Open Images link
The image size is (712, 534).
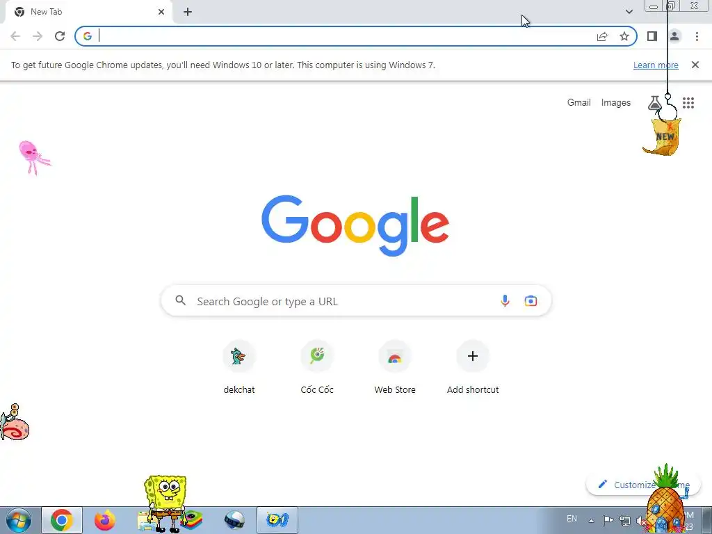coord(616,103)
